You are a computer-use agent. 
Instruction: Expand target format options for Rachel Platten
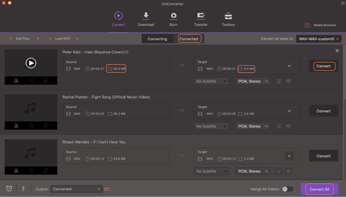(x=289, y=111)
